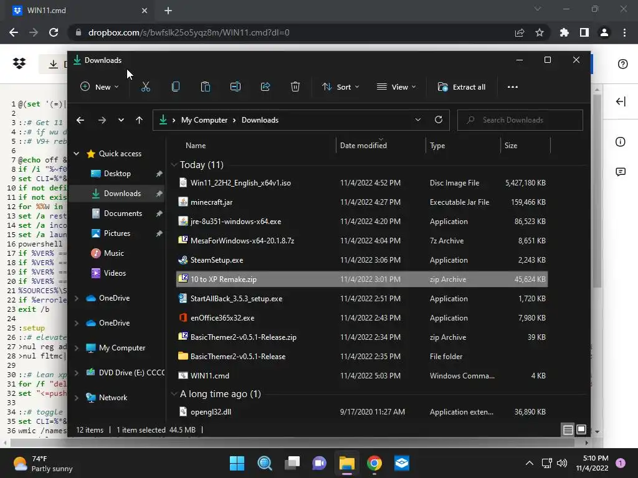Reload the Dropbox page in Chrome

point(54,32)
